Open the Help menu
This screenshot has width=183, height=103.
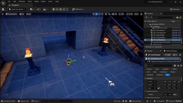[x=57, y=1]
